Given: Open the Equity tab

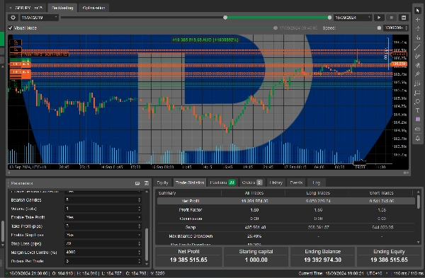Looking at the screenshot, I should tap(163, 183).
